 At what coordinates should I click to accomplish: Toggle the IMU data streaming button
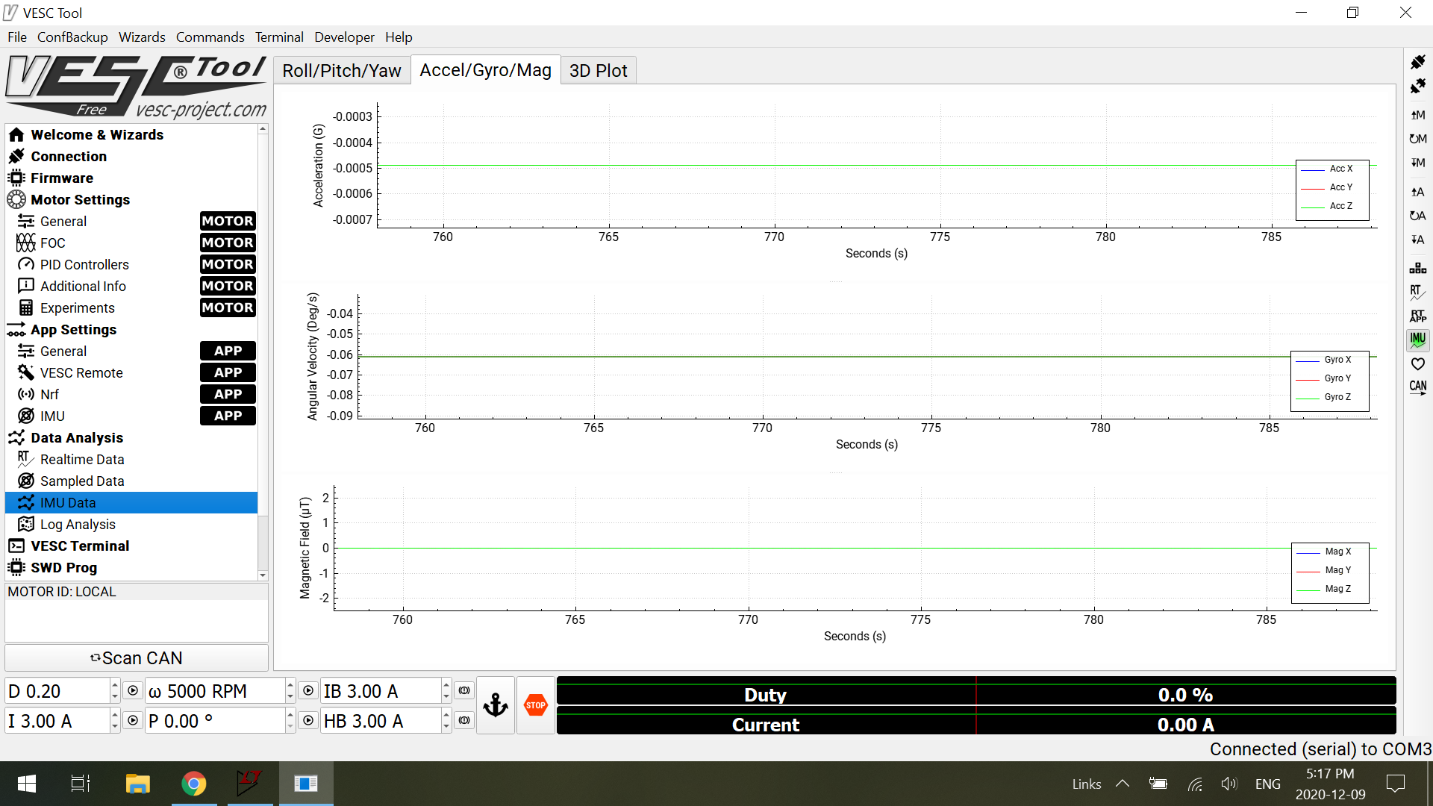click(x=1417, y=340)
